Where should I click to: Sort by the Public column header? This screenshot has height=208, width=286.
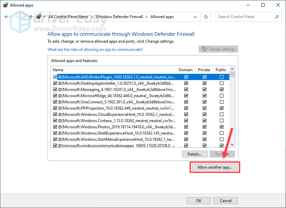pyautogui.click(x=221, y=70)
